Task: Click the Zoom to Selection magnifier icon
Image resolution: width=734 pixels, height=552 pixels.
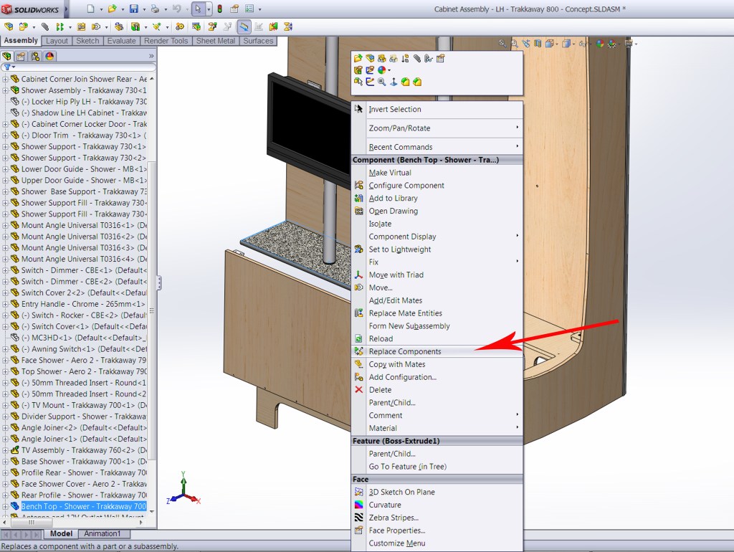Action: (x=381, y=82)
